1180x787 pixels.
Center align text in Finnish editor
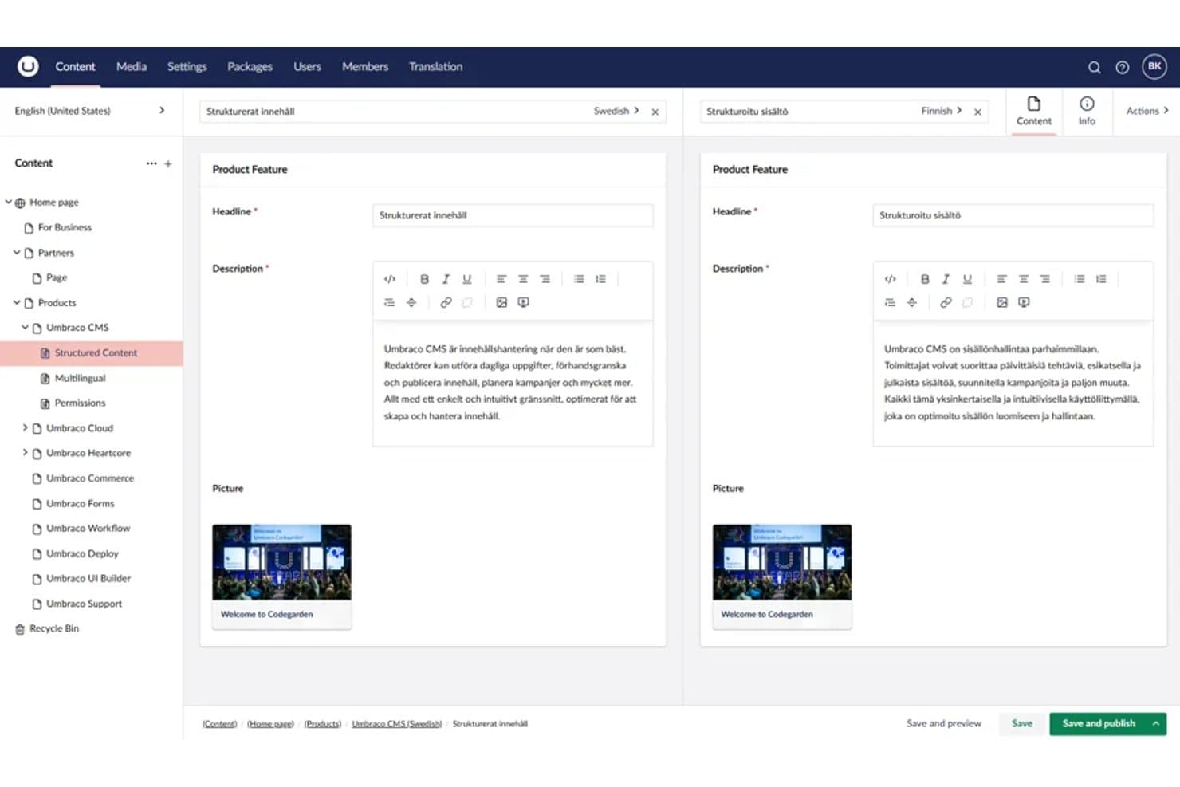click(x=1024, y=279)
